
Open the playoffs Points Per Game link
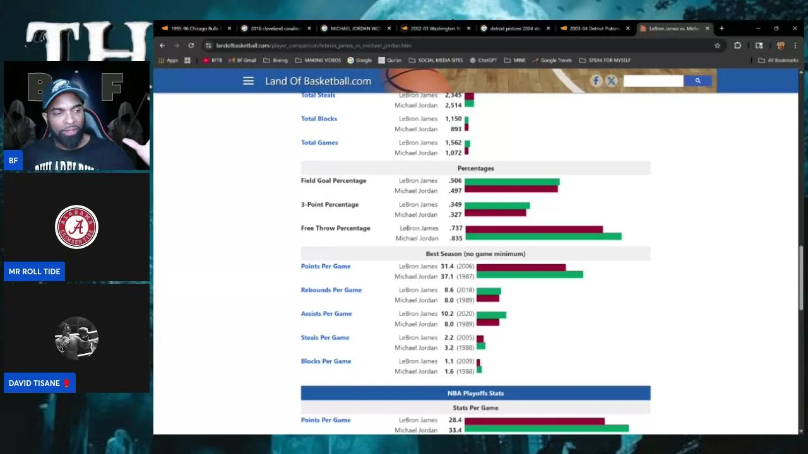(x=326, y=420)
